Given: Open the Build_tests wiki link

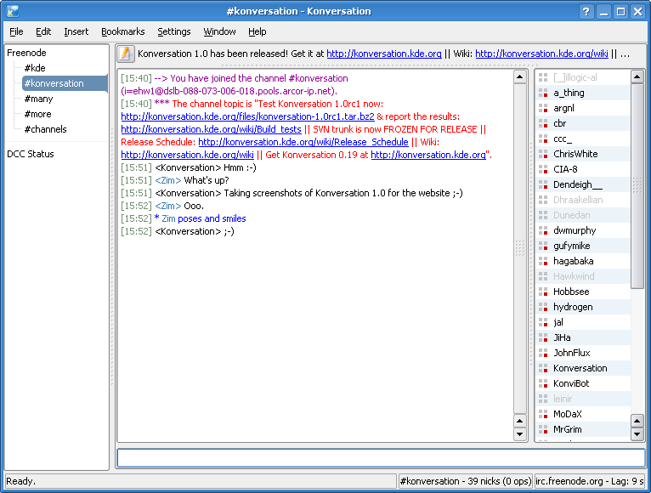Looking at the screenshot, I should click(x=211, y=129).
